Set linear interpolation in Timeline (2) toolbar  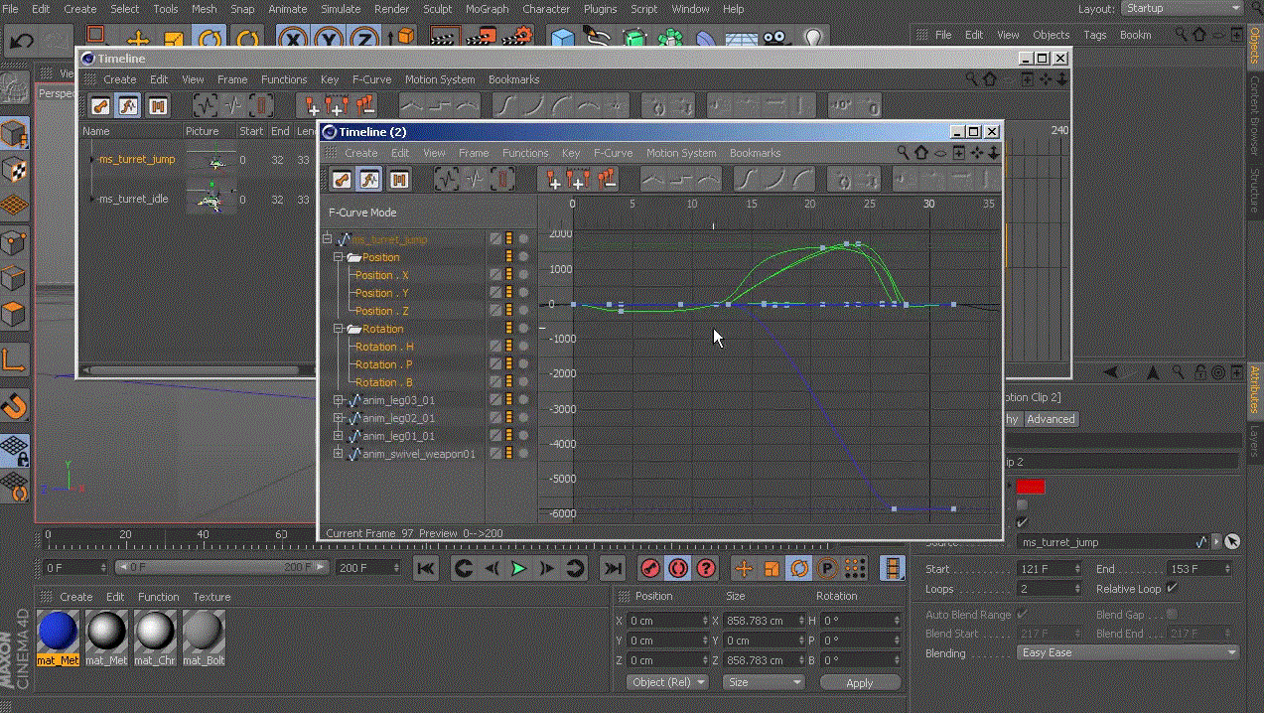tap(653, 180)
